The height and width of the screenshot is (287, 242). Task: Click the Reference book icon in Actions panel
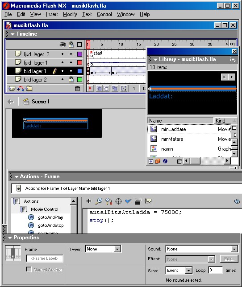coord(237,201)
